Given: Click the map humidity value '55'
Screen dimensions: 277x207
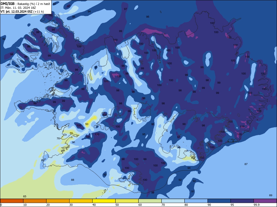Looking at the screenshot, I should pyautogui.click(x=71, y=133).
